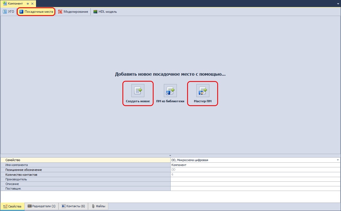Click the Создать новое footprint icon

[x=138, y=91]
